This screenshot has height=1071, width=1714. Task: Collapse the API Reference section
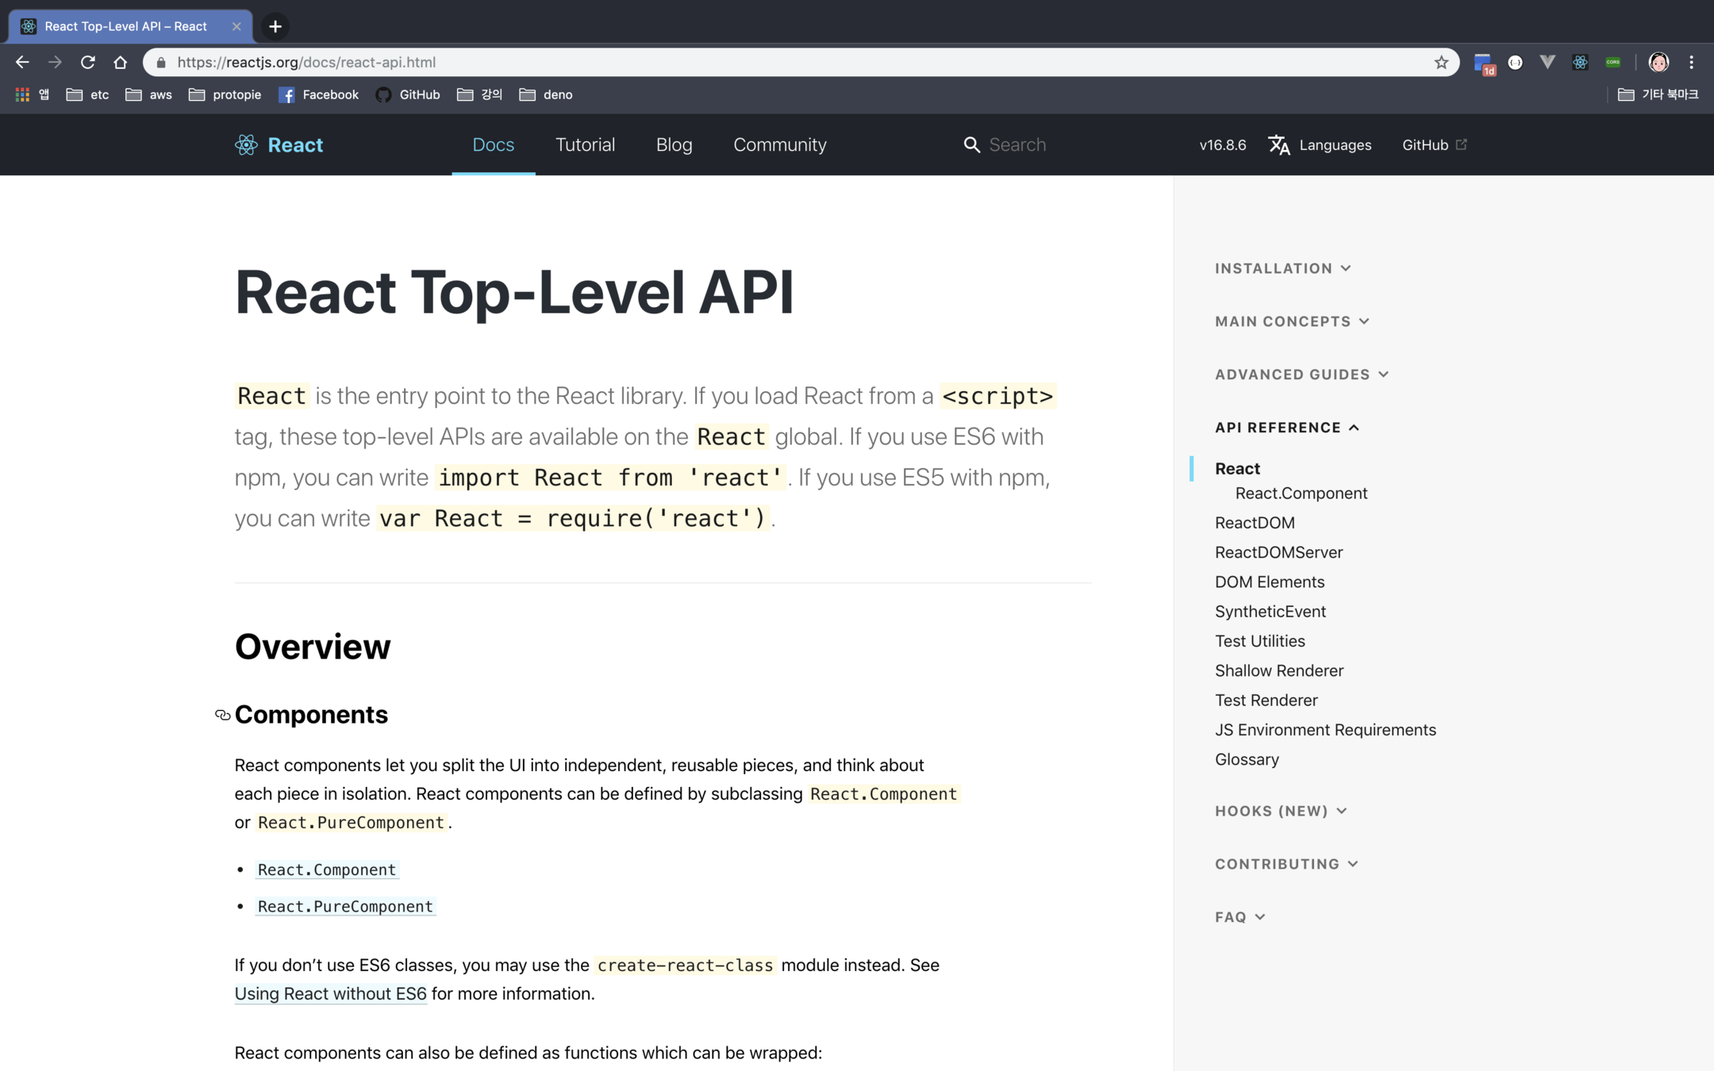point(1287,428)
